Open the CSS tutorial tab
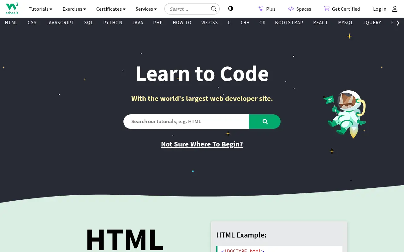Screen dimensions: 404x252 pos(32,23)
